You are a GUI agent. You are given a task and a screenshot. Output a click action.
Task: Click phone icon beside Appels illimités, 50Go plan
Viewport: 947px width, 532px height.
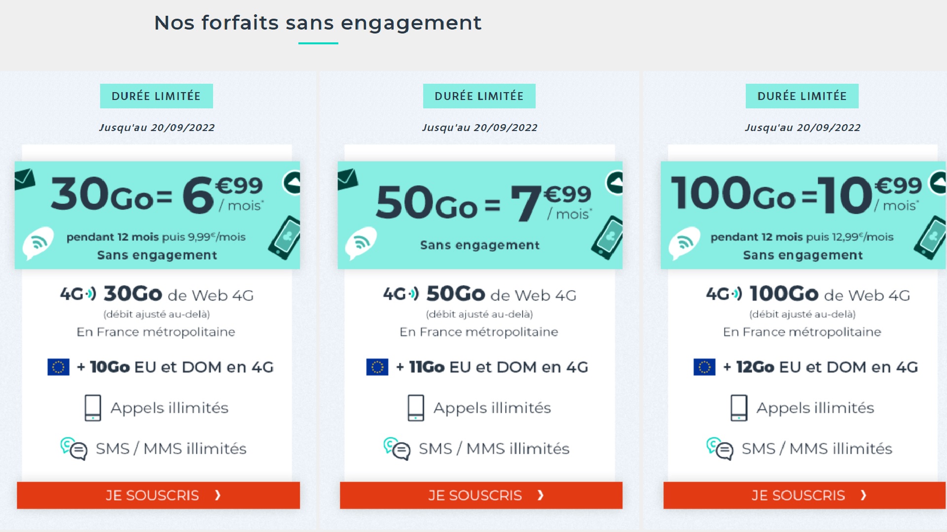click(x=416, y=408)
